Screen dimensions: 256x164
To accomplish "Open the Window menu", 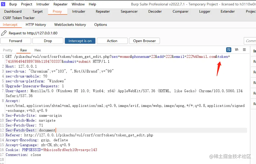I will [78, 4].
